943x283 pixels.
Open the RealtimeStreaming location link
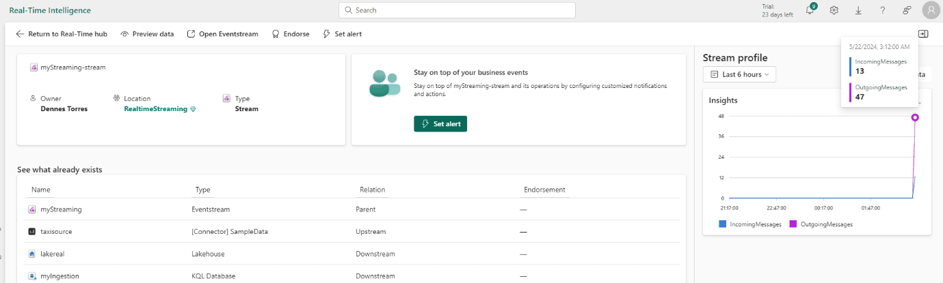point(155,108)
